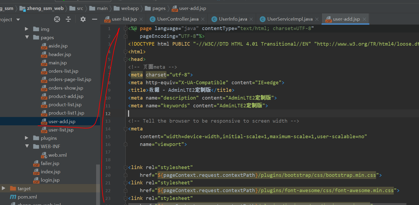
Task: Close the UserInfo.java tab
Action: click(x=251, y=19)
